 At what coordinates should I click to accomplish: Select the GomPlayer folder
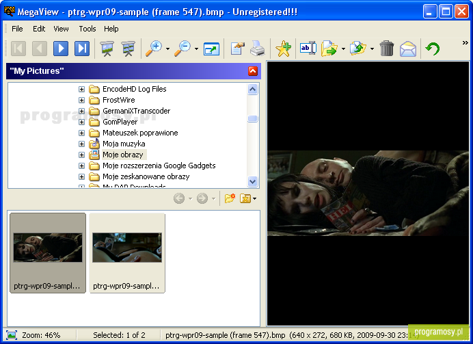click(120, 122)
